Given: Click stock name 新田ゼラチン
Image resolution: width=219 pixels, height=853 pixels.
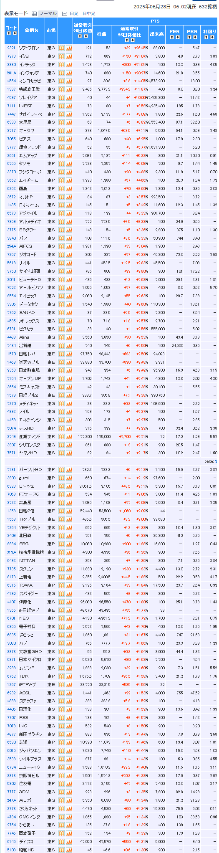Looking at the screenshot, I should pyautogui.click(x=30, y=734).
